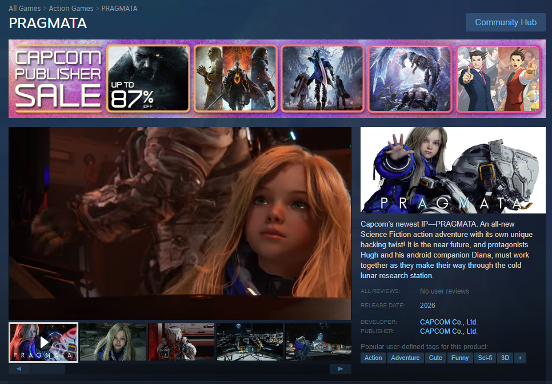Select the last partially visible screenshot thumbnail
This screenshot has width=552, height=384.
pyautogui.click(x=318, y=342)
